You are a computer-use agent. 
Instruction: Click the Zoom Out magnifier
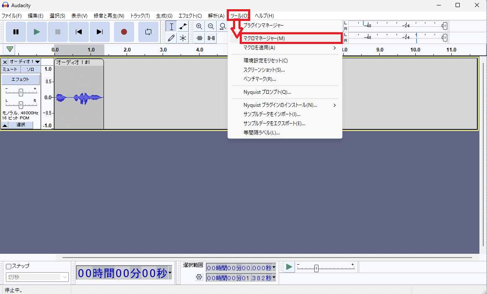pos(211,26)
